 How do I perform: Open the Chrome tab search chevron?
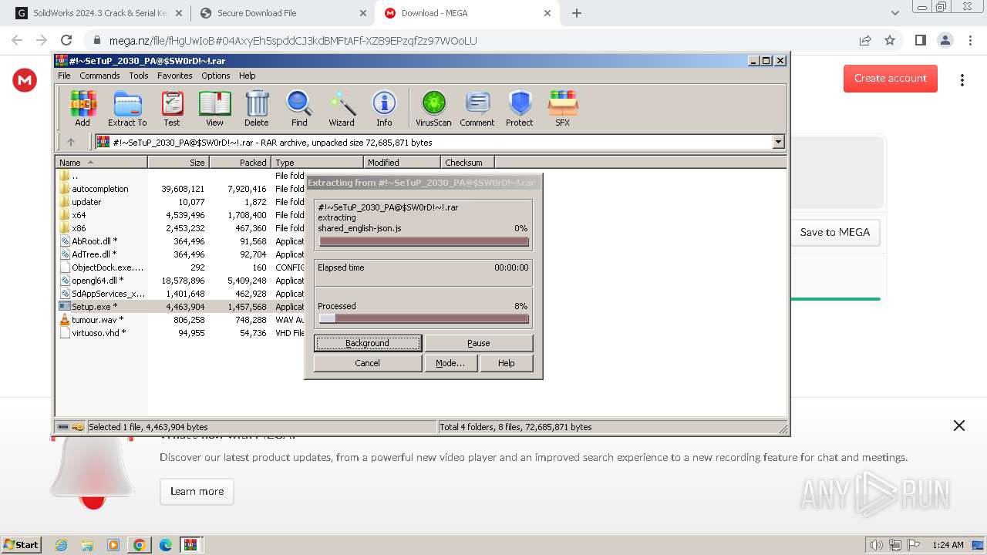click(895, 13)
